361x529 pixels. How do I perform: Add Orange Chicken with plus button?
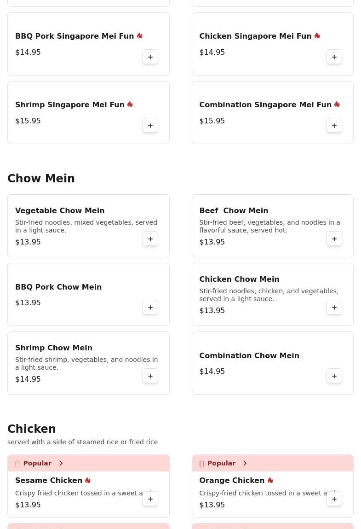[334, 499]
